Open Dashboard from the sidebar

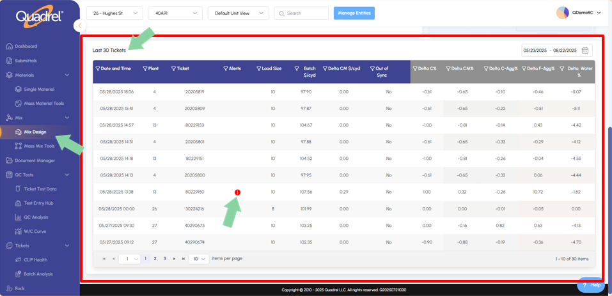(26, 46)
